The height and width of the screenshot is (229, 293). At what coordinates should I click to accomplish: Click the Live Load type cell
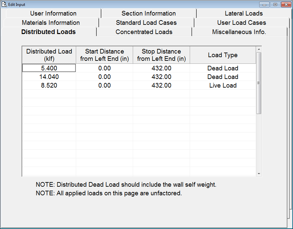(223, 86)
